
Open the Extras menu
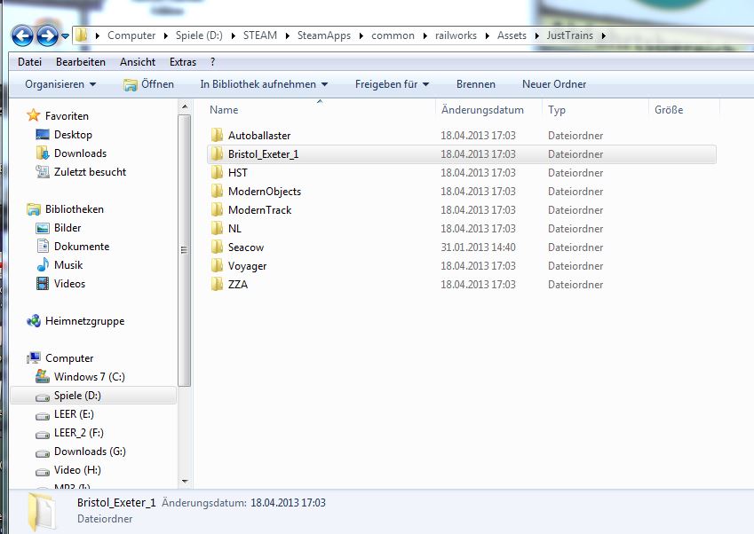tap(183, 62)
